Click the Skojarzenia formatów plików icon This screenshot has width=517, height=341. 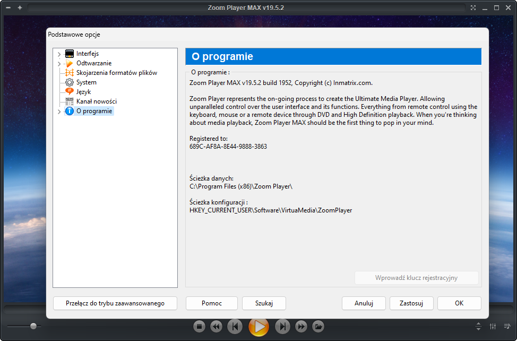click(x=69, y=73)
